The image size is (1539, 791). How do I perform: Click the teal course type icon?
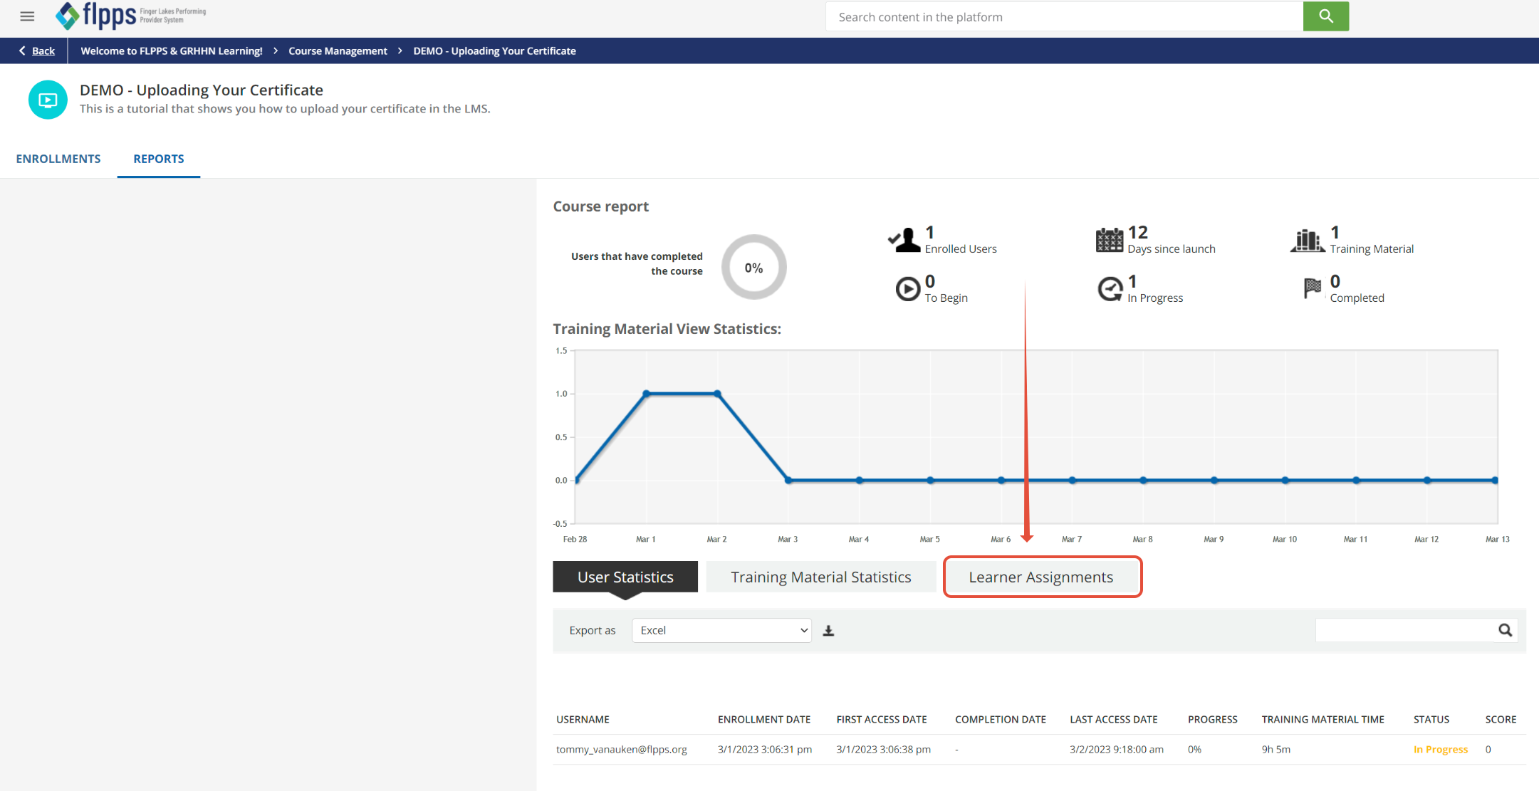click(48, 100)
